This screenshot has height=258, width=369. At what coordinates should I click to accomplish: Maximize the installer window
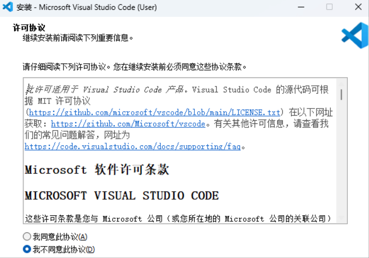(x=329, y=7)
